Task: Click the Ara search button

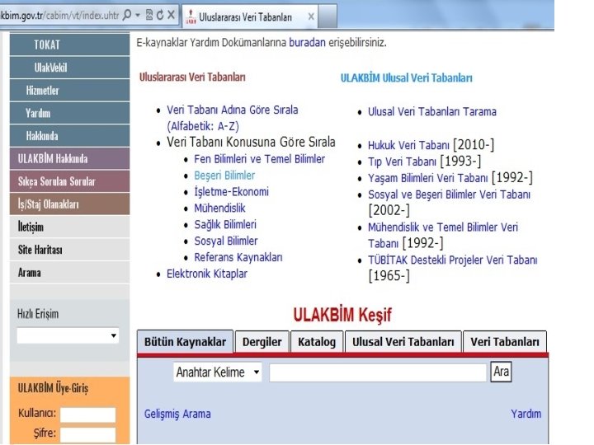Action: 501,372
